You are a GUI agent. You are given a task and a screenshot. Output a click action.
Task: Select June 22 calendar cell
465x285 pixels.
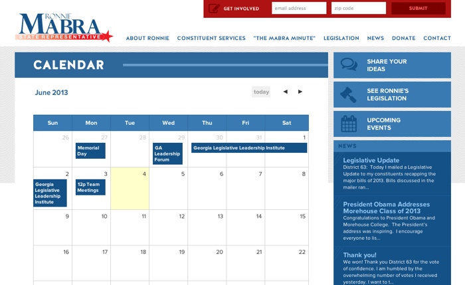point(287,263)
